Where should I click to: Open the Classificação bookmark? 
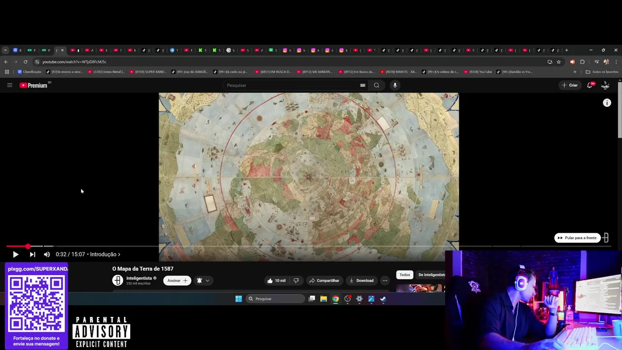[x=30, y=72]
